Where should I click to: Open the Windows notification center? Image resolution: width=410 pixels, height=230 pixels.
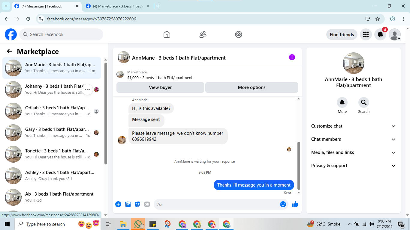pos(401,224)
